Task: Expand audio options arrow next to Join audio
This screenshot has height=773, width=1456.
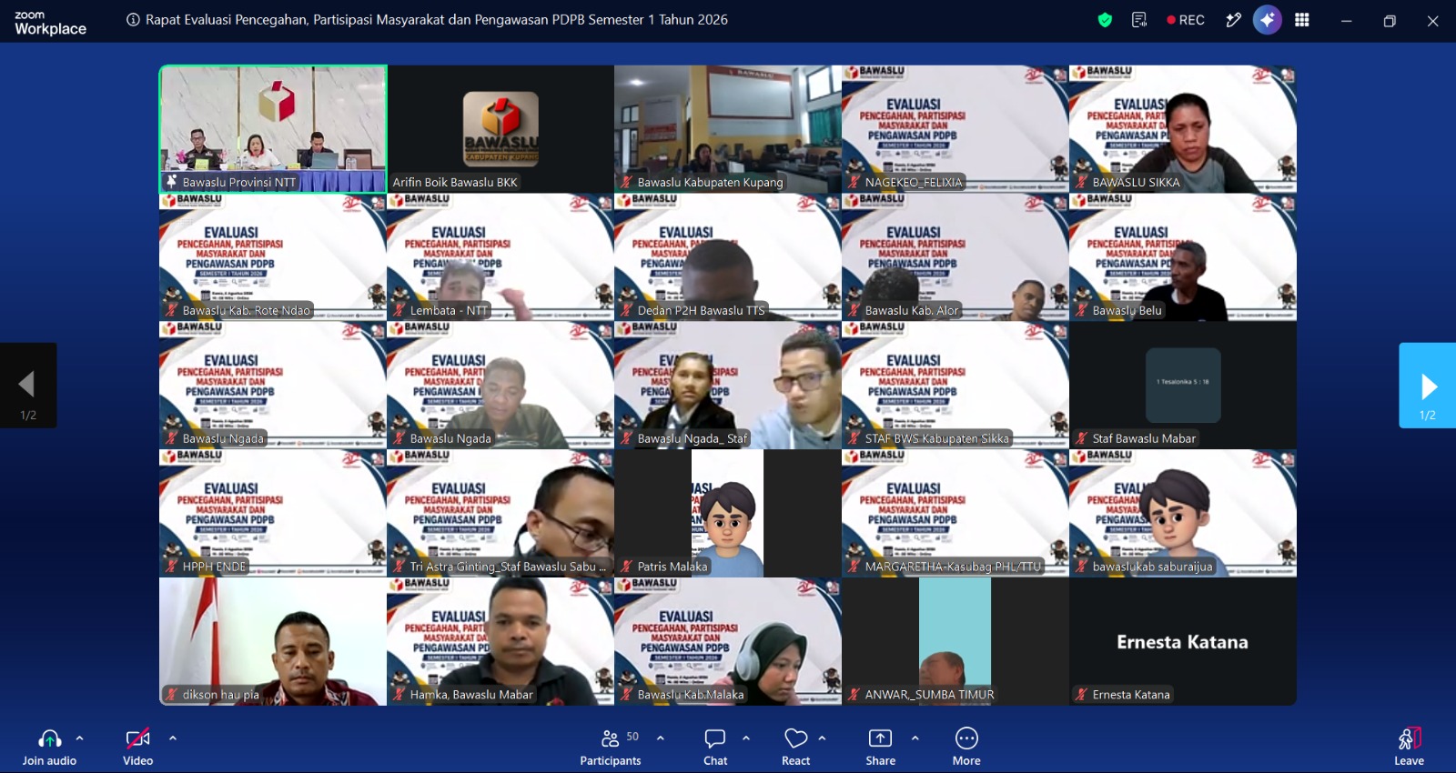Action: [80, 738]
